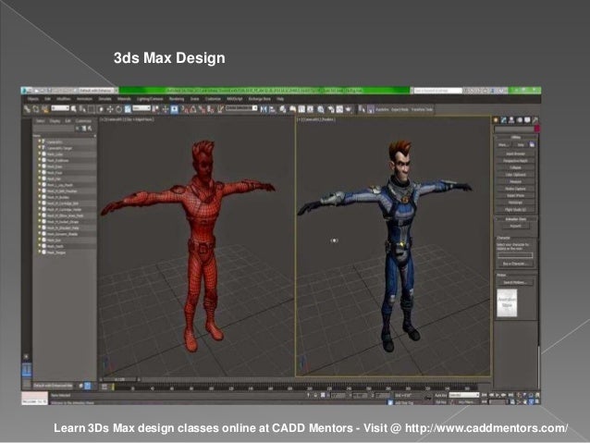Screen dimensions: 590x443
Task: Click the Key Filters button
Action: click(465, 402)
